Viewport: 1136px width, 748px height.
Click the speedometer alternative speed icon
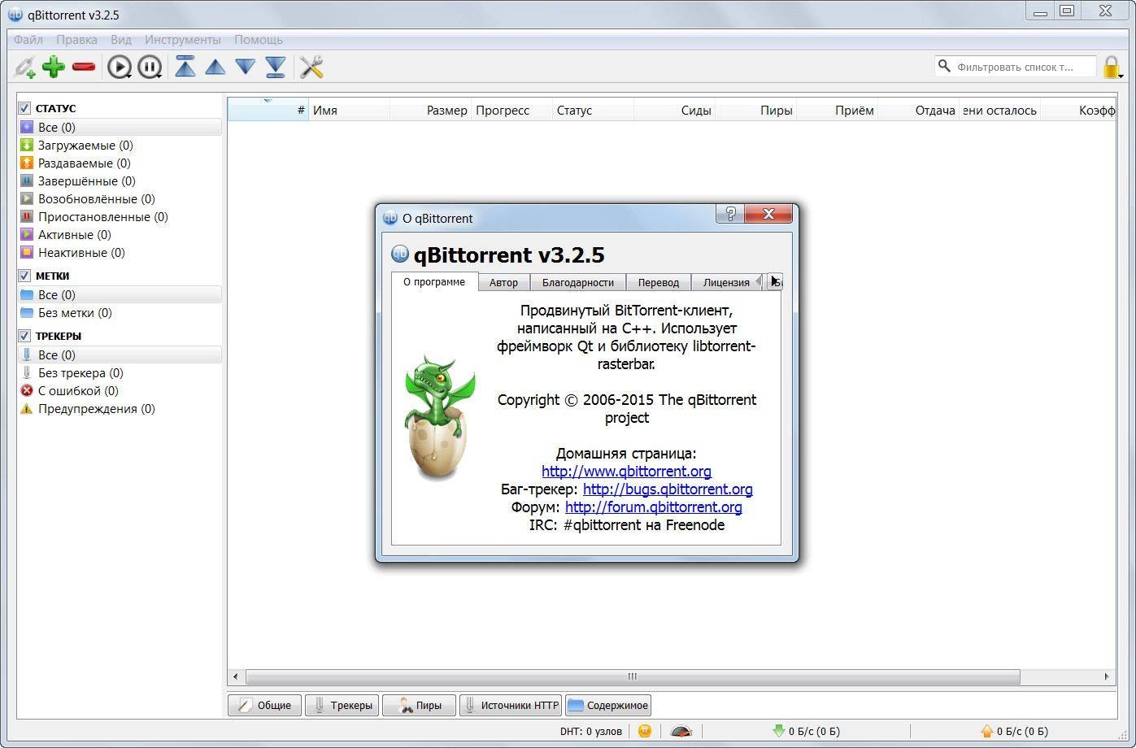point(681,731)
